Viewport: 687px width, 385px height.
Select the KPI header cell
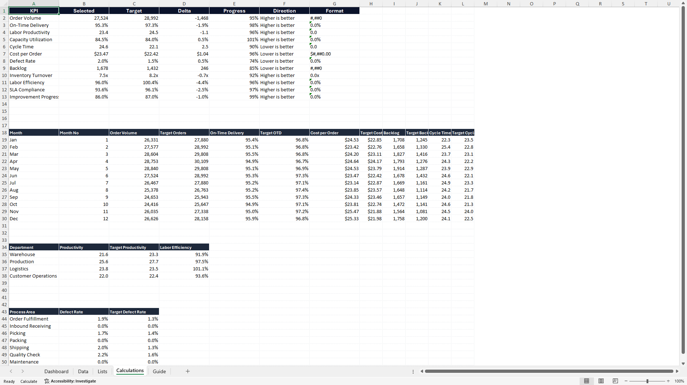click(x=34, y=11)
